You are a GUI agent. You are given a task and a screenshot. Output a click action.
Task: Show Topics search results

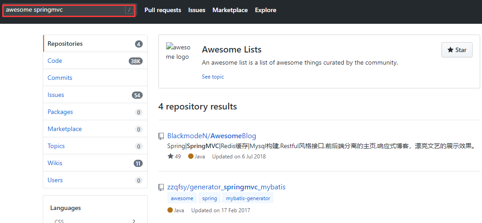click(x=95, y=146)
